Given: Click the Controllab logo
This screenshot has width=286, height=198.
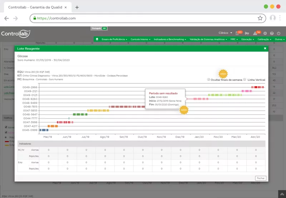Looking at the screenshot, I should (15, 33).
